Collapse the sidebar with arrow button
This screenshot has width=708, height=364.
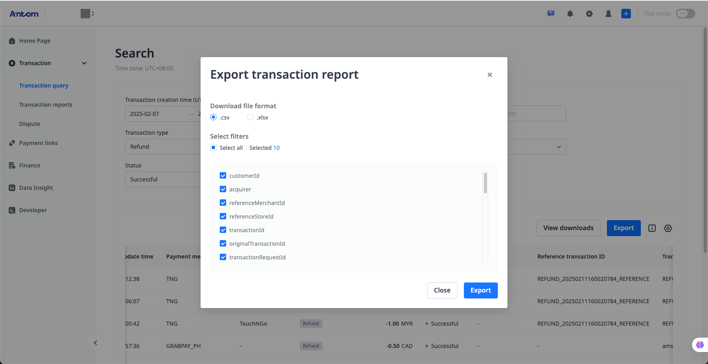point(95,343)
